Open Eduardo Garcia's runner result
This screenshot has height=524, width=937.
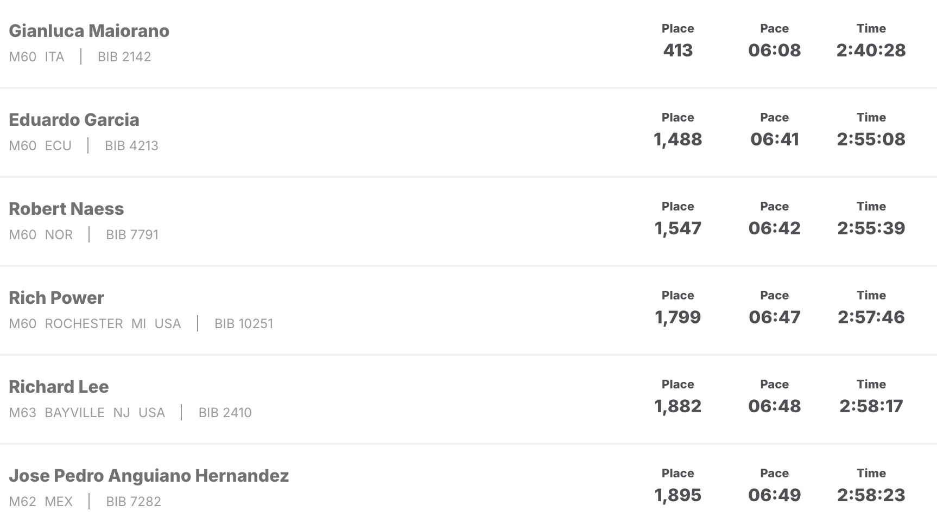[74, 120]
